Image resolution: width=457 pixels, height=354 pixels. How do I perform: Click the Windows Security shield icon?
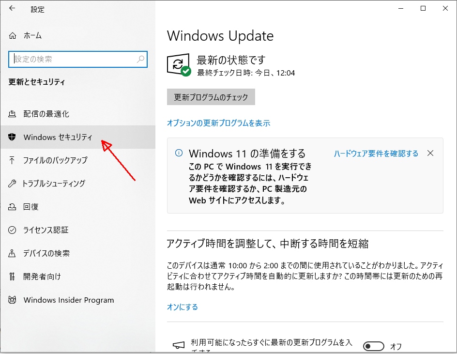pos(13,137)
